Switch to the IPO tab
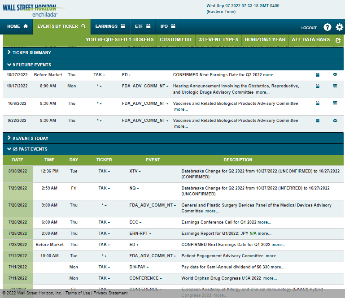The width and height of the screenshot is (345, 298). tap(168, 26)
